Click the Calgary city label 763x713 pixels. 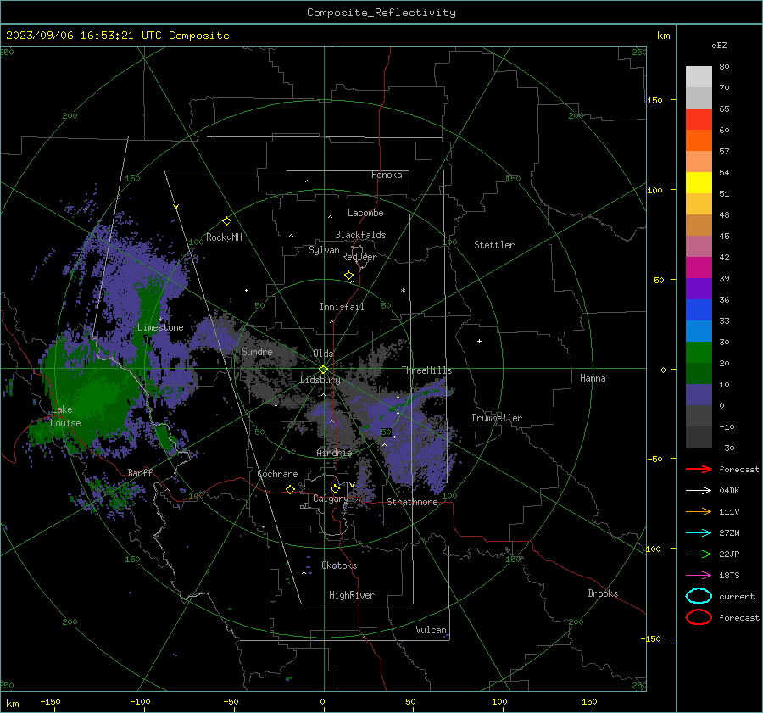[331, 499]
